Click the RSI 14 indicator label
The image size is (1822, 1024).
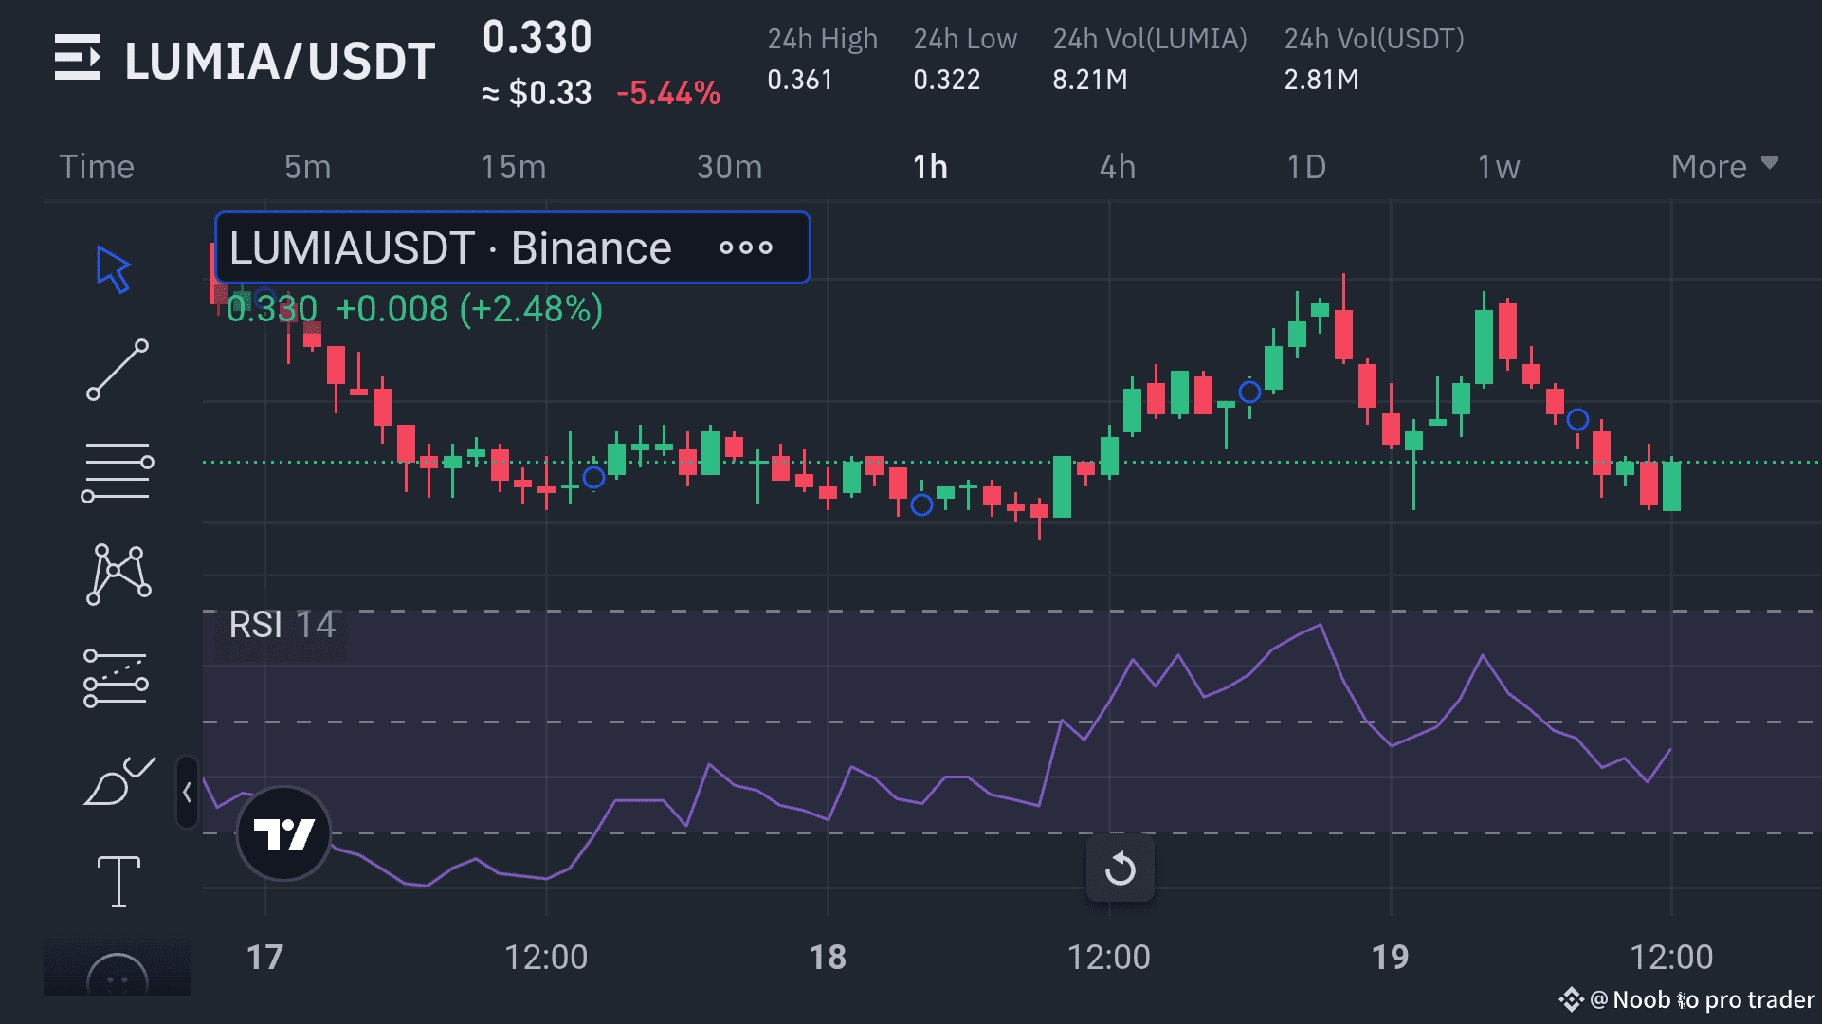(282, 625)
